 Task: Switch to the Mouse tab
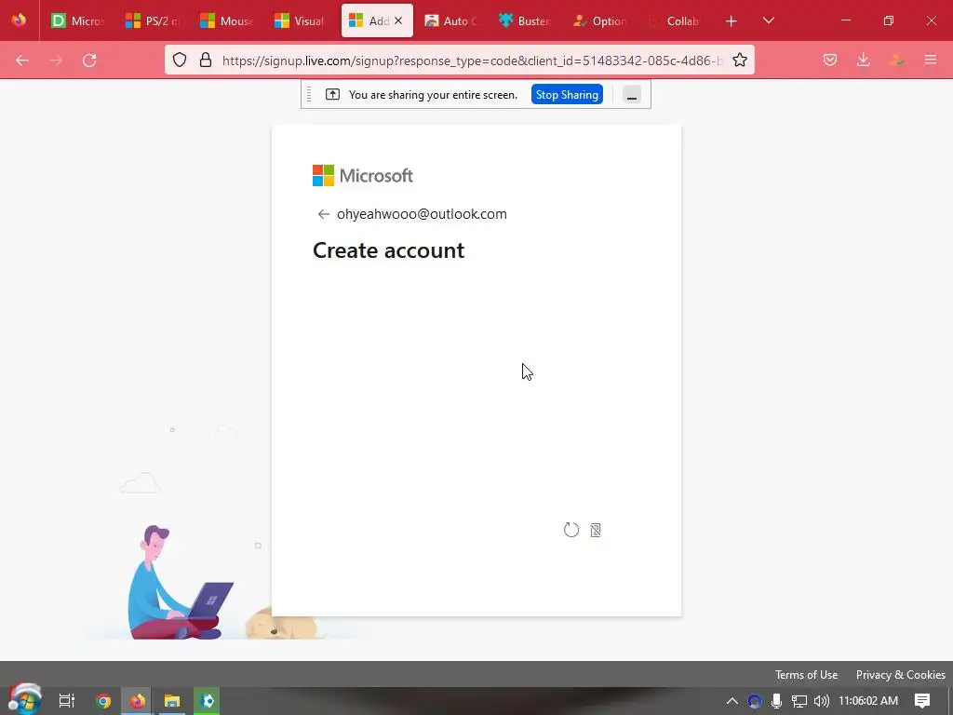(x=227, y=20)
